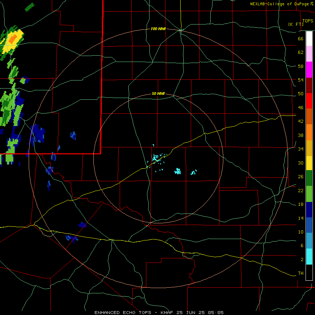
Task: Click the 46 value on the legend
Action: click(x=301, y=108)
